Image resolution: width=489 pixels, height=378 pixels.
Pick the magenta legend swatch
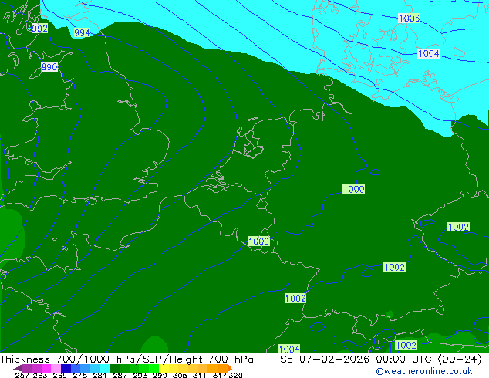point(46,368)
